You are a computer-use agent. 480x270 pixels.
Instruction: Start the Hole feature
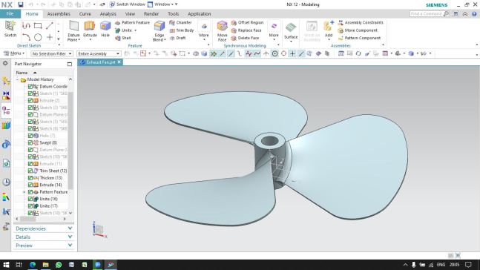[x=105, y=29]
